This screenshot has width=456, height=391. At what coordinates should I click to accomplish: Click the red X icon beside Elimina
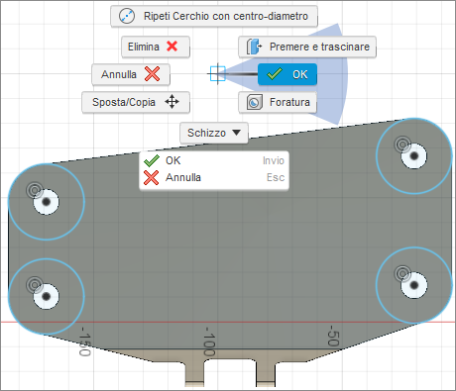tap(172, 47)
